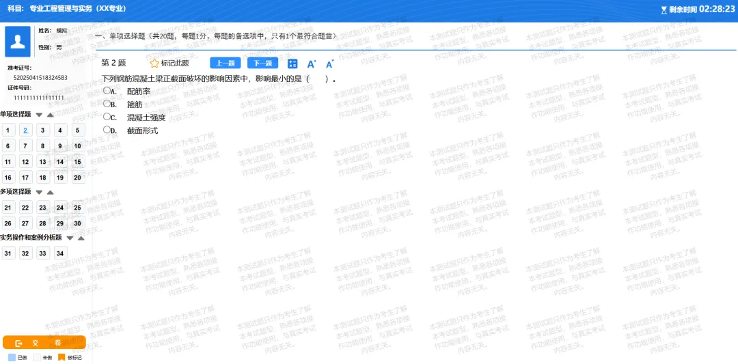738x364 pixels.
Task: Jump to question 17
Action: click(25, 178)
